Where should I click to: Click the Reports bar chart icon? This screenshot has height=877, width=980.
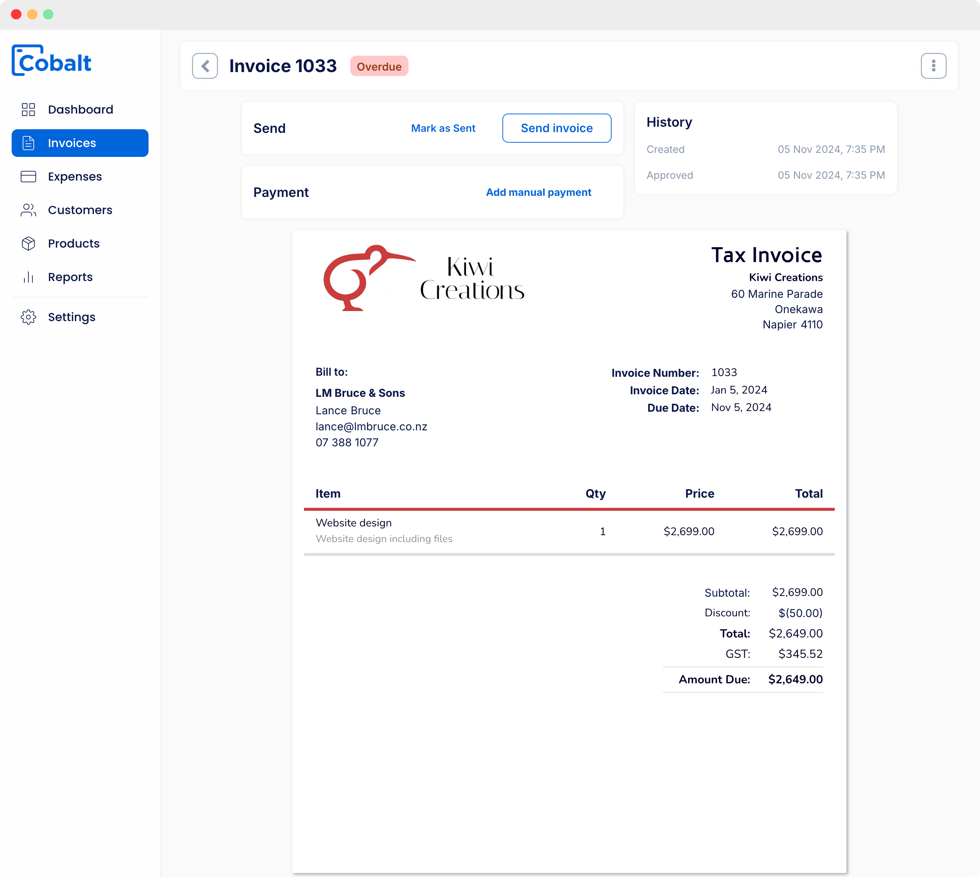tap(28, 277)
